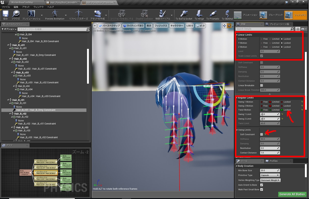The image size is (309, 199).
Task: Open Primitive Type Capsule dropdown
Action: (x=270, y=175)
